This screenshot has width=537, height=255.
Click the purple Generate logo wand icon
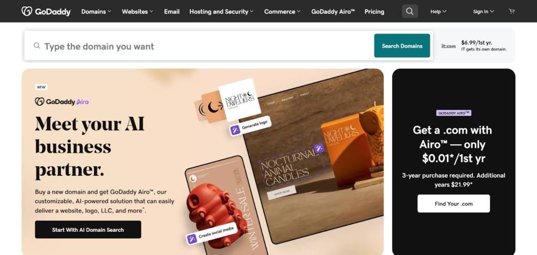pos(235,131)
